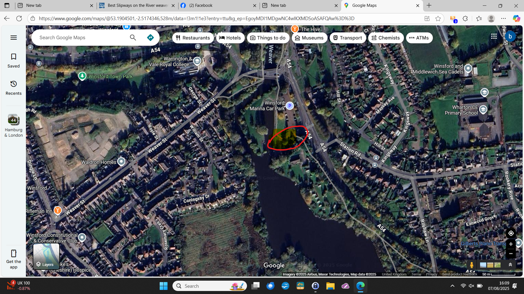524x294 pixels.
Task: Click in the Search Google Maps field
Action: click(82, 38)
